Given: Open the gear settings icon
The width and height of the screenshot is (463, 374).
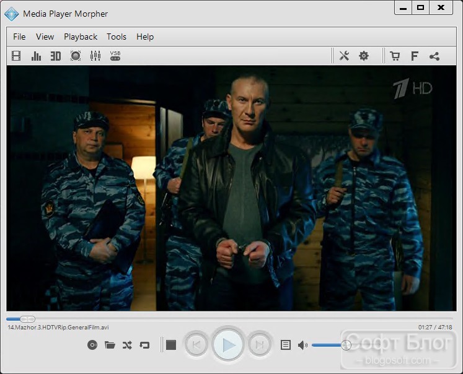Looking at the screenshot, I should tap(364, 56).
